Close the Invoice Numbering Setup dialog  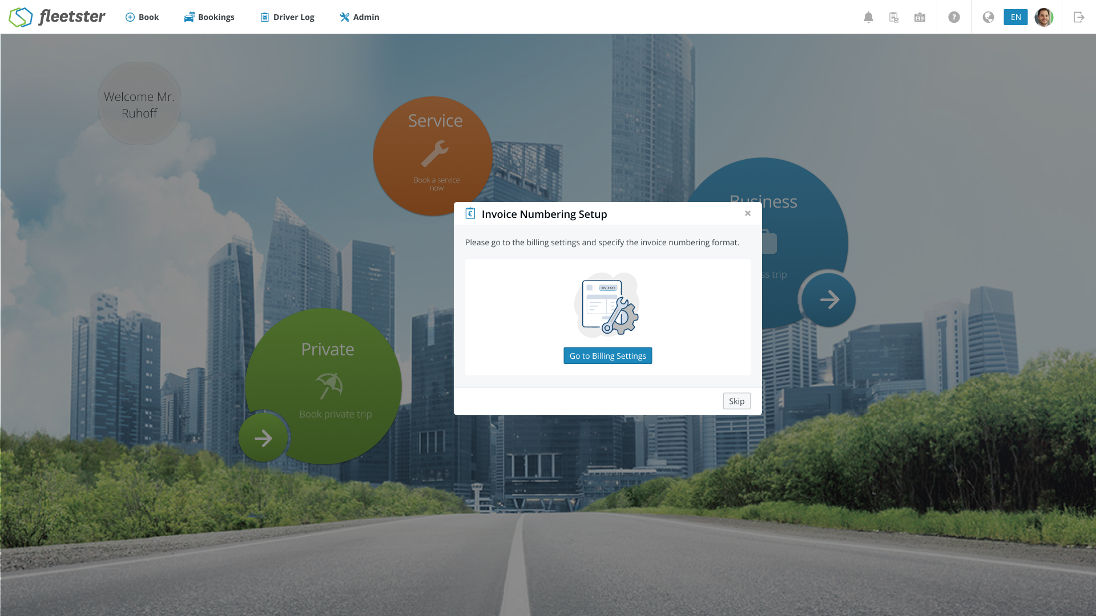click(x=748, y=213)
